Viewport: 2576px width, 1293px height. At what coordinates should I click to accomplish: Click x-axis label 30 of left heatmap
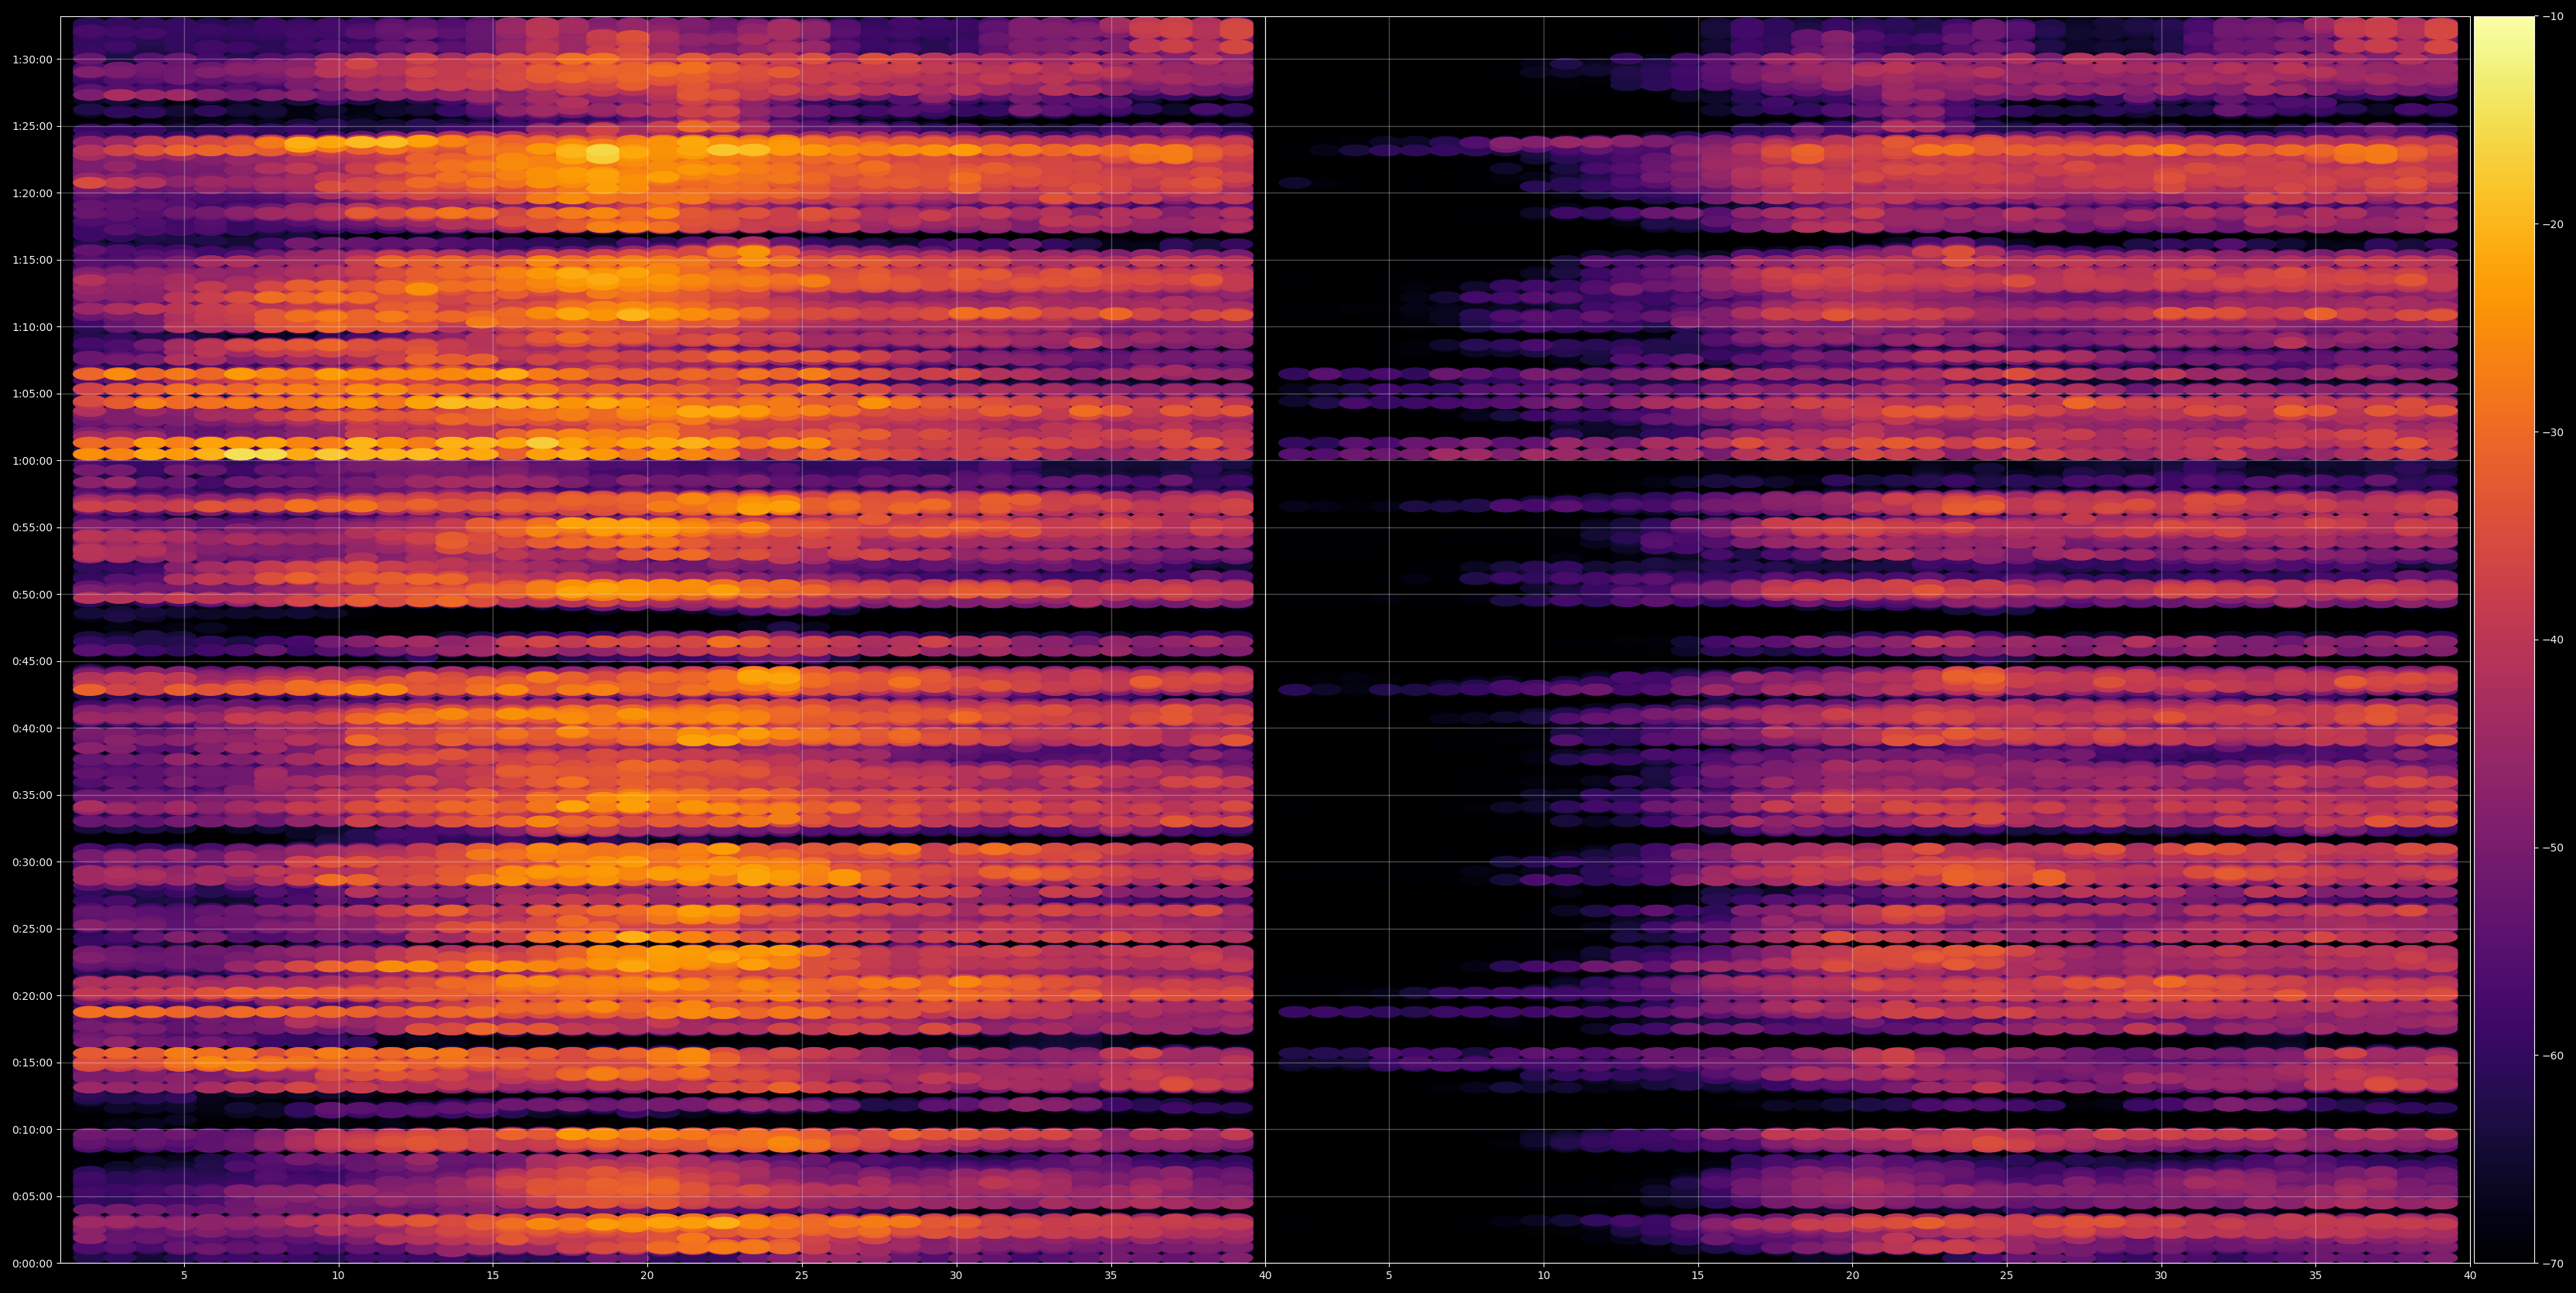click(x=956, y=1276)
